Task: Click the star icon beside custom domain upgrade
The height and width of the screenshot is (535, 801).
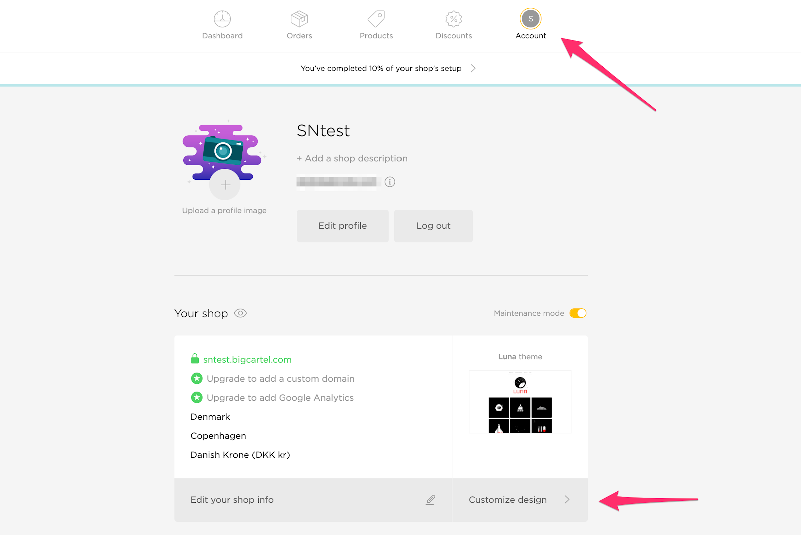Action: [x=197, y=378]
